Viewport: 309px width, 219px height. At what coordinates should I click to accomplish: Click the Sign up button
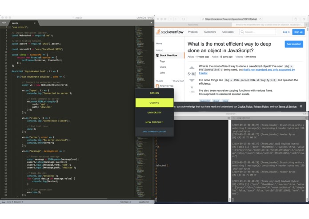click(x=298, y=32)
